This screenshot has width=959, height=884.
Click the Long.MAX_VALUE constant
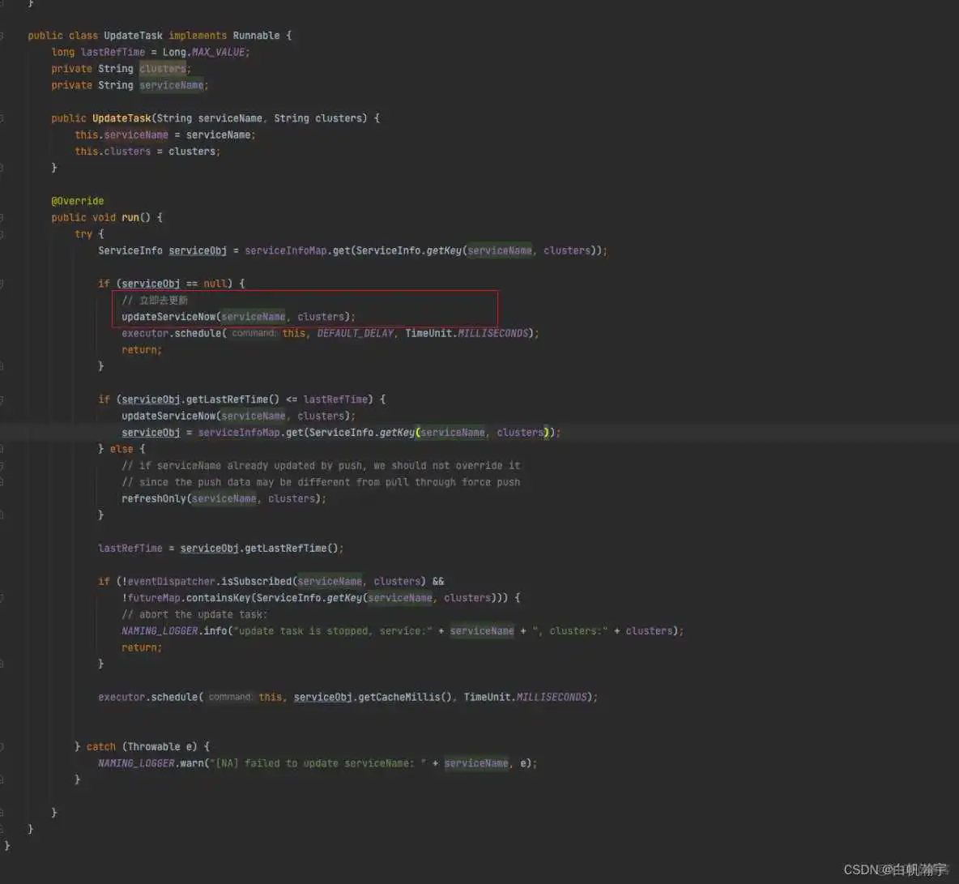(x=203, y=52)
